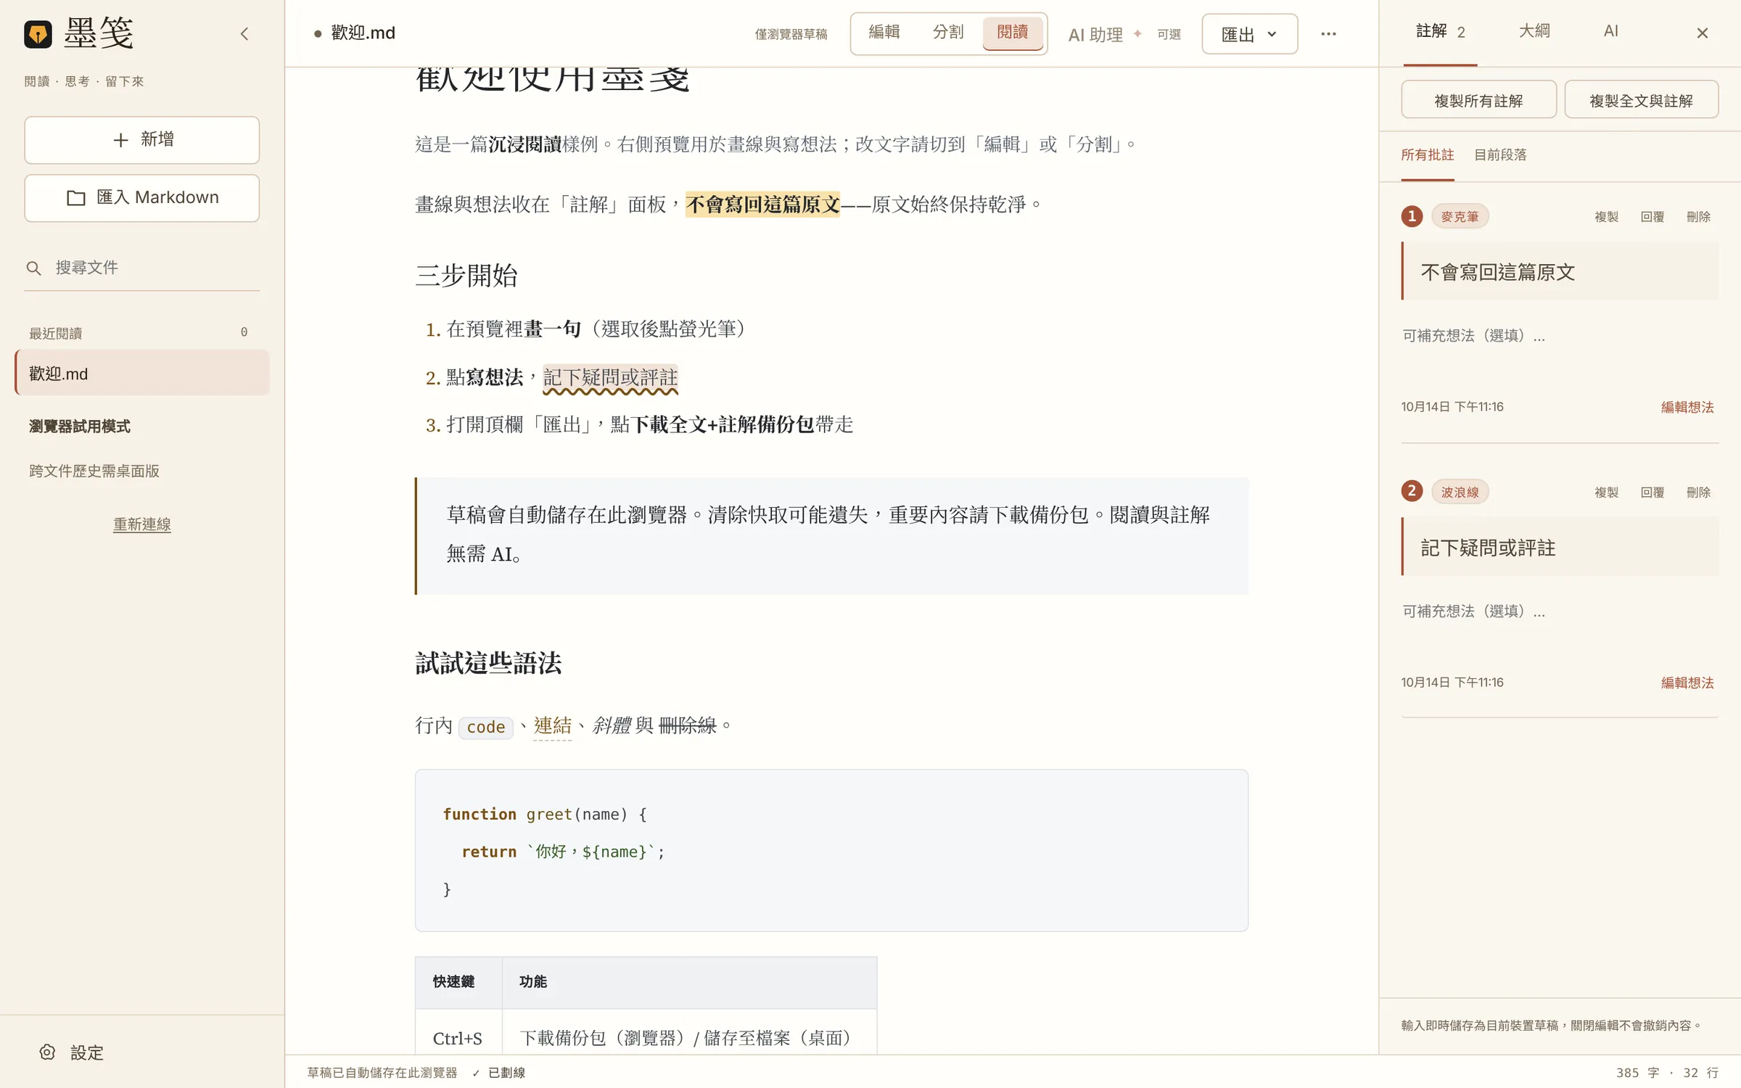Open AI 助理 from the top bar

tap(1124, 34)
